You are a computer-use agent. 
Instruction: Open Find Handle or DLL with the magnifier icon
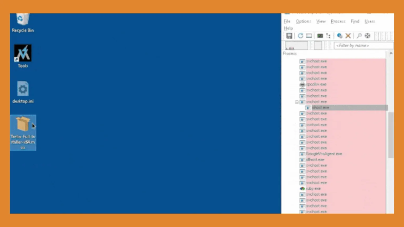(x=359, y=36)
